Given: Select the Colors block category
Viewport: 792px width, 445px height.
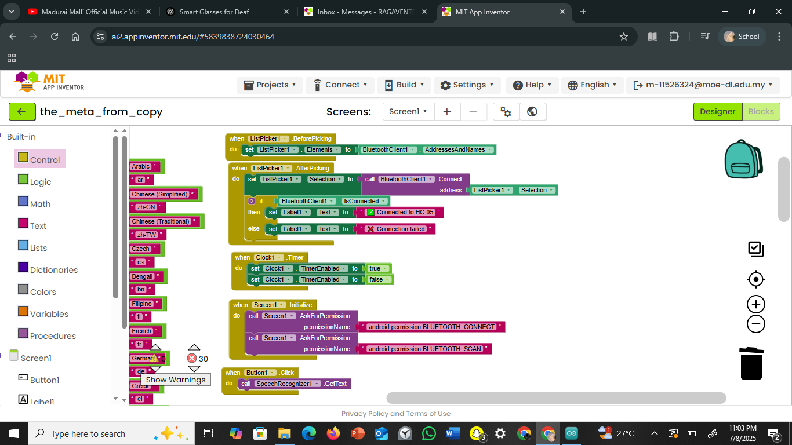Looking at the screenshot, I should point(43,292).
